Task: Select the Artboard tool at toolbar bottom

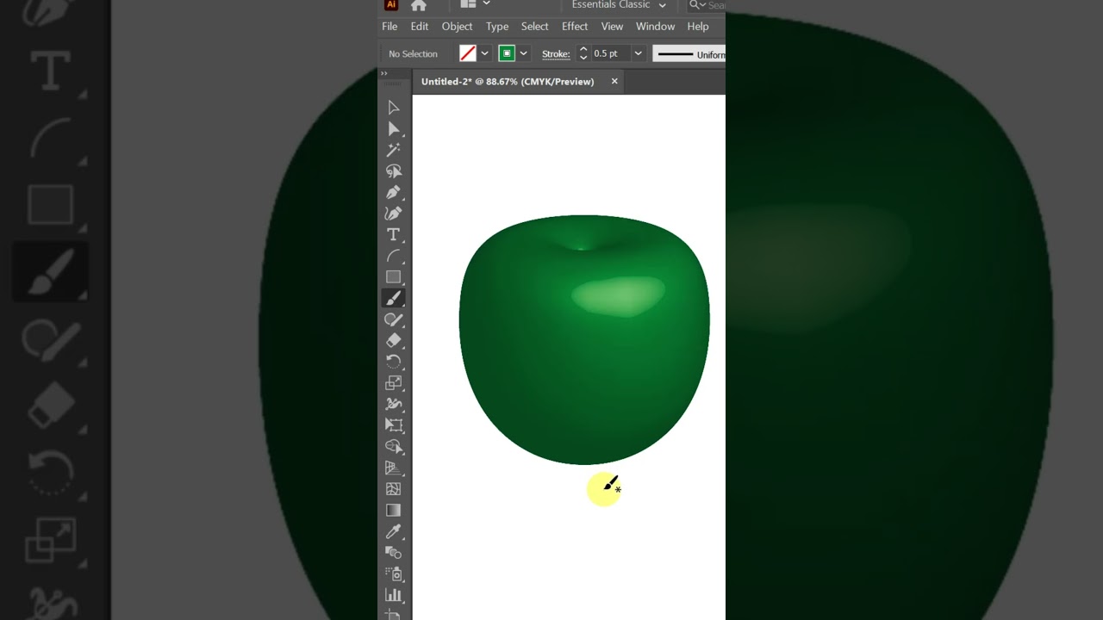Action: (393, 615)
